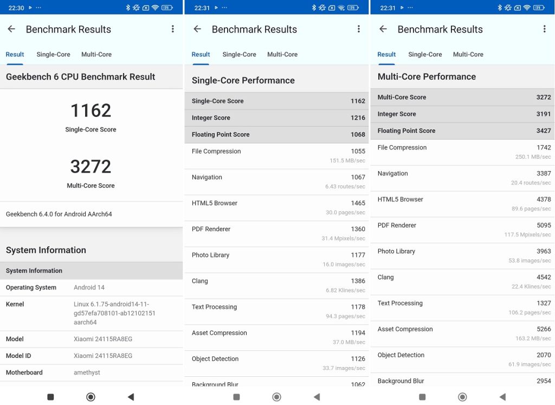
Task: Tap Bluetooth status icon above Multi-Core Performance screen
Action: (499, 8)
